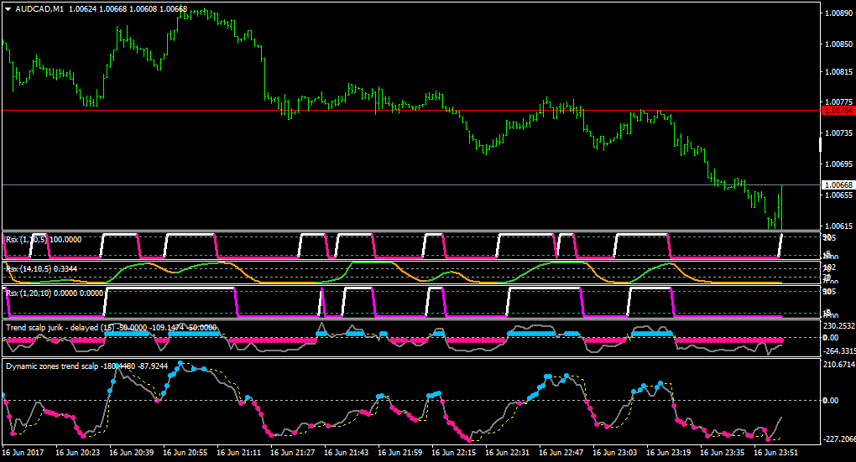The width and height of the screenshot is (856, 462).
Task: Click the 16 Jun 2017 date label
Action: [23, 453]
